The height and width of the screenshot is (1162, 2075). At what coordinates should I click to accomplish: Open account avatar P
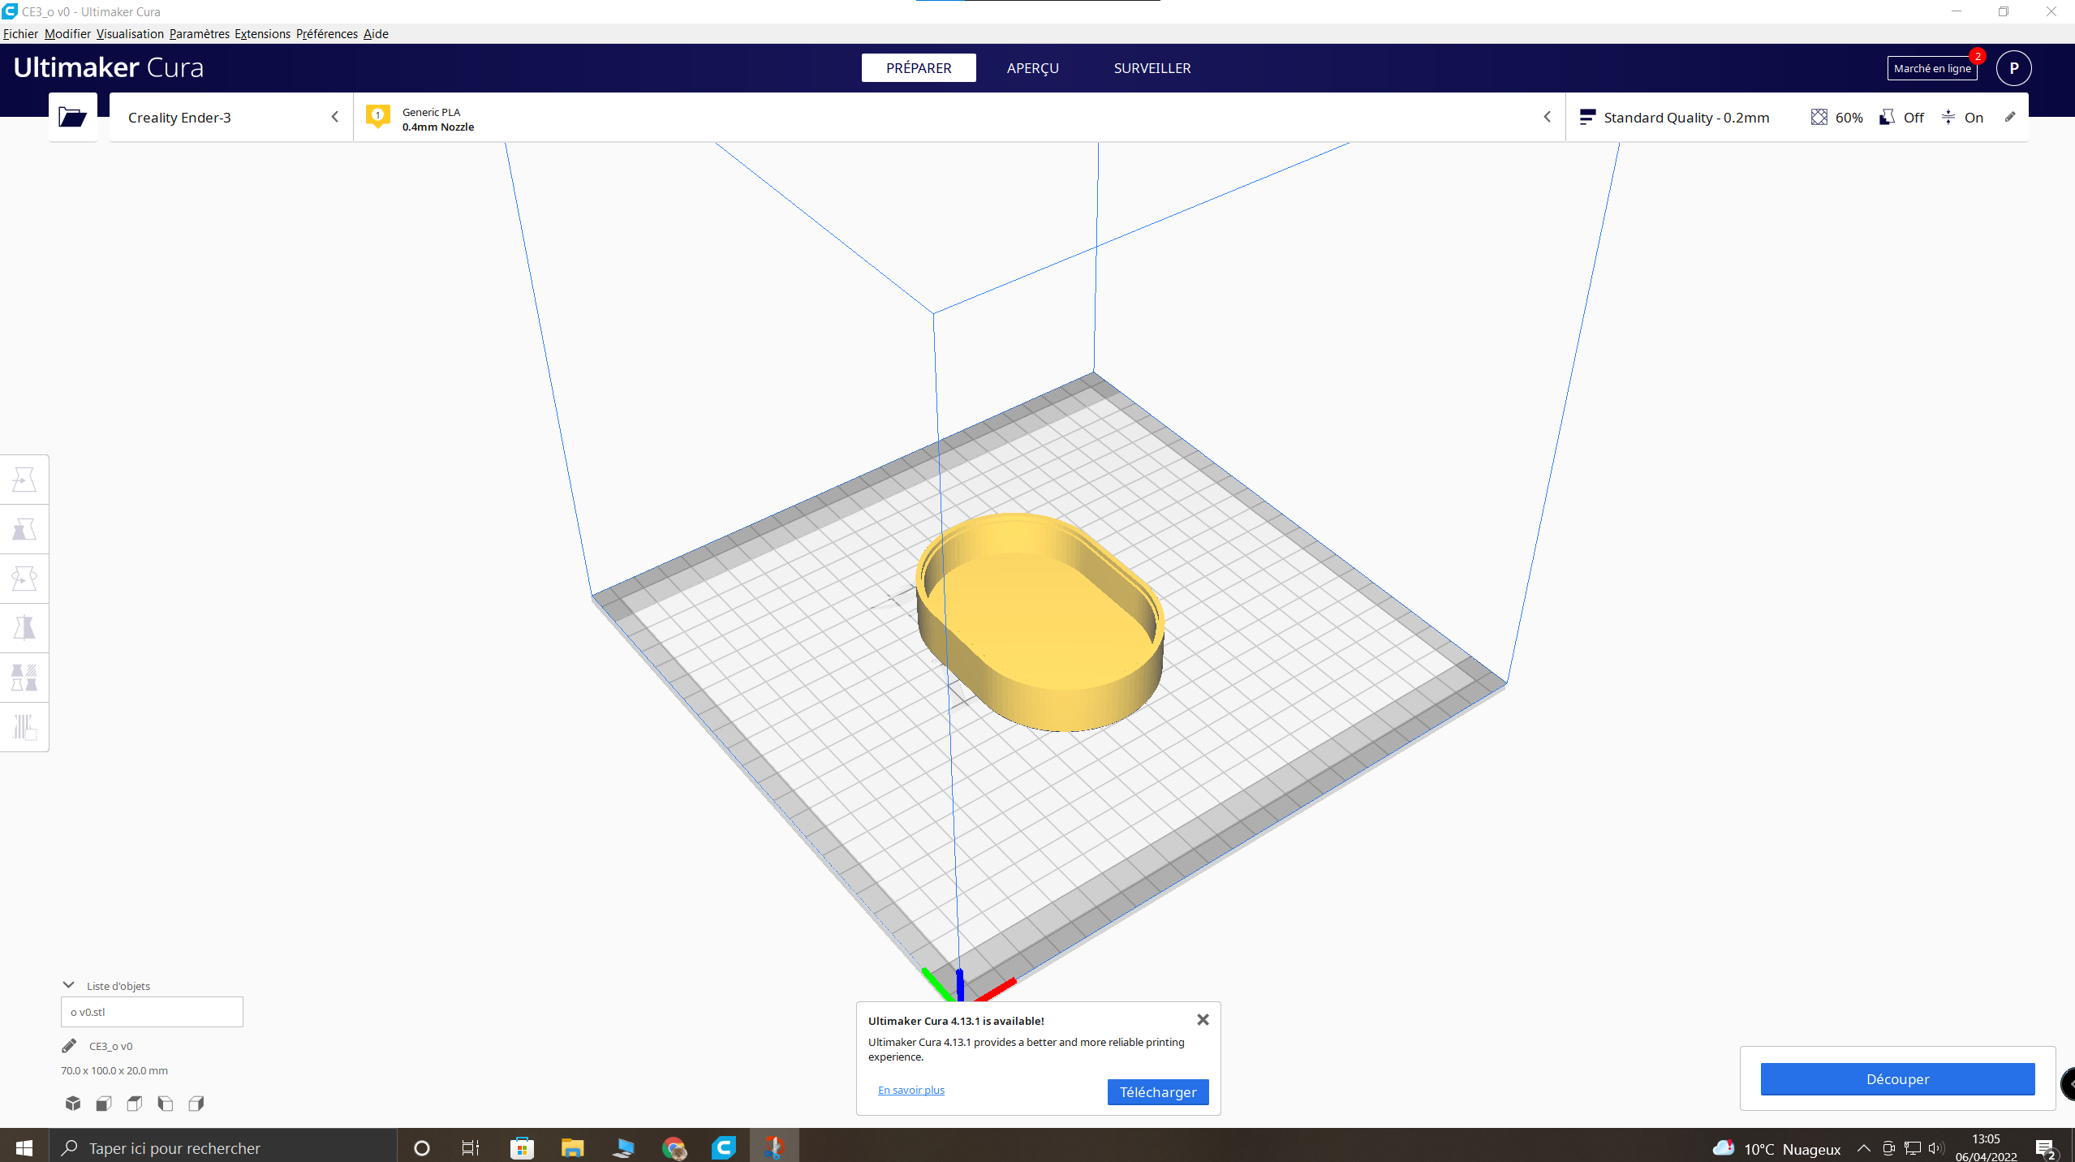pyautogui.click(x=2014, y=68)
